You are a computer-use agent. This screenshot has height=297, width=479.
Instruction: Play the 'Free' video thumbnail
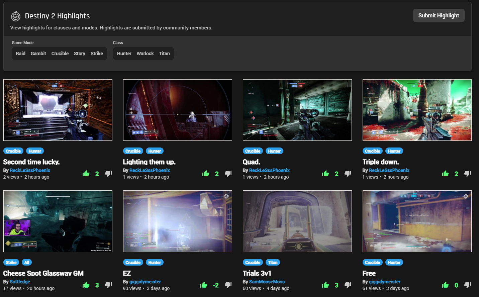coord(417,221)
